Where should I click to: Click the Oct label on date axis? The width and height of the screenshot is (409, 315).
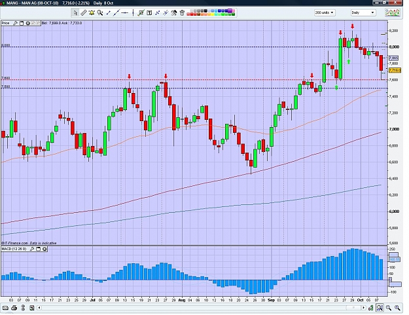[x=360, y=300]
